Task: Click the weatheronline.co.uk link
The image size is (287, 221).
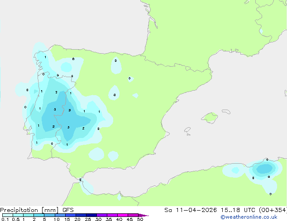Action: 249,217
